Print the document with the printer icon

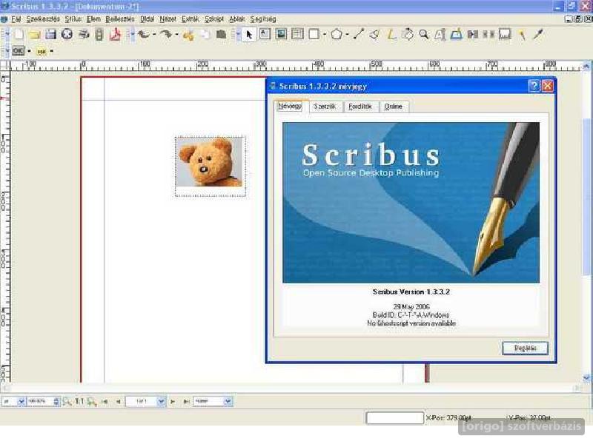click(84, 35)
